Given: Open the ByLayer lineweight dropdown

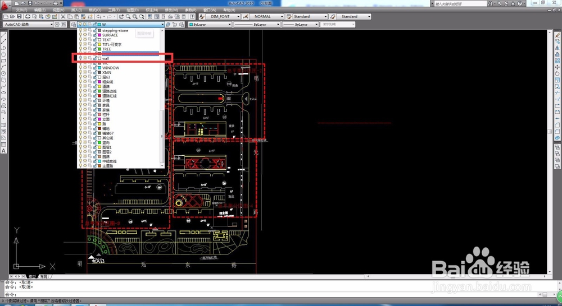Looking at the screenshot, I should tap(316, 24).
